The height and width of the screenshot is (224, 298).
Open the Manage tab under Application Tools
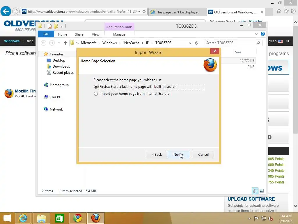click(119, 34)
